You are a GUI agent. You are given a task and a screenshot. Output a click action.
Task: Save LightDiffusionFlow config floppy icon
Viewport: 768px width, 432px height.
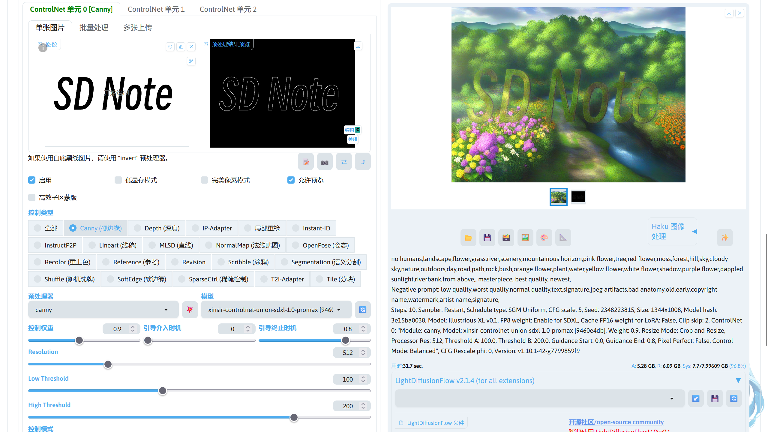(x=715, y=398)
